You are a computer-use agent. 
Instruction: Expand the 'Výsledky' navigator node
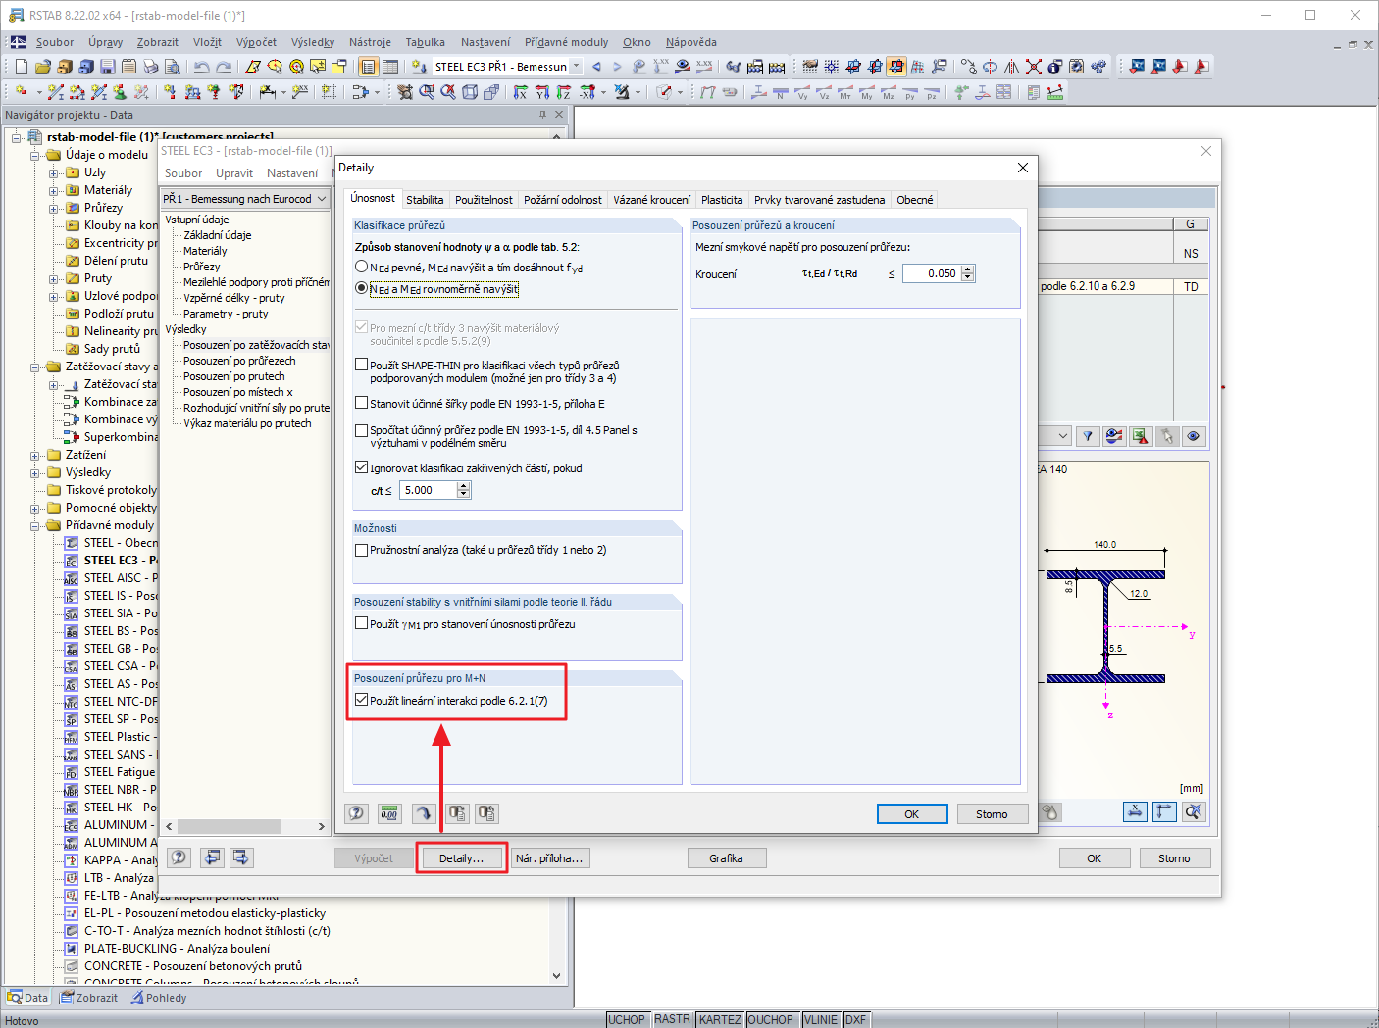[35, 472]
